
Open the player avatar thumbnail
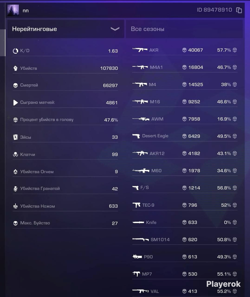point(13,10)
